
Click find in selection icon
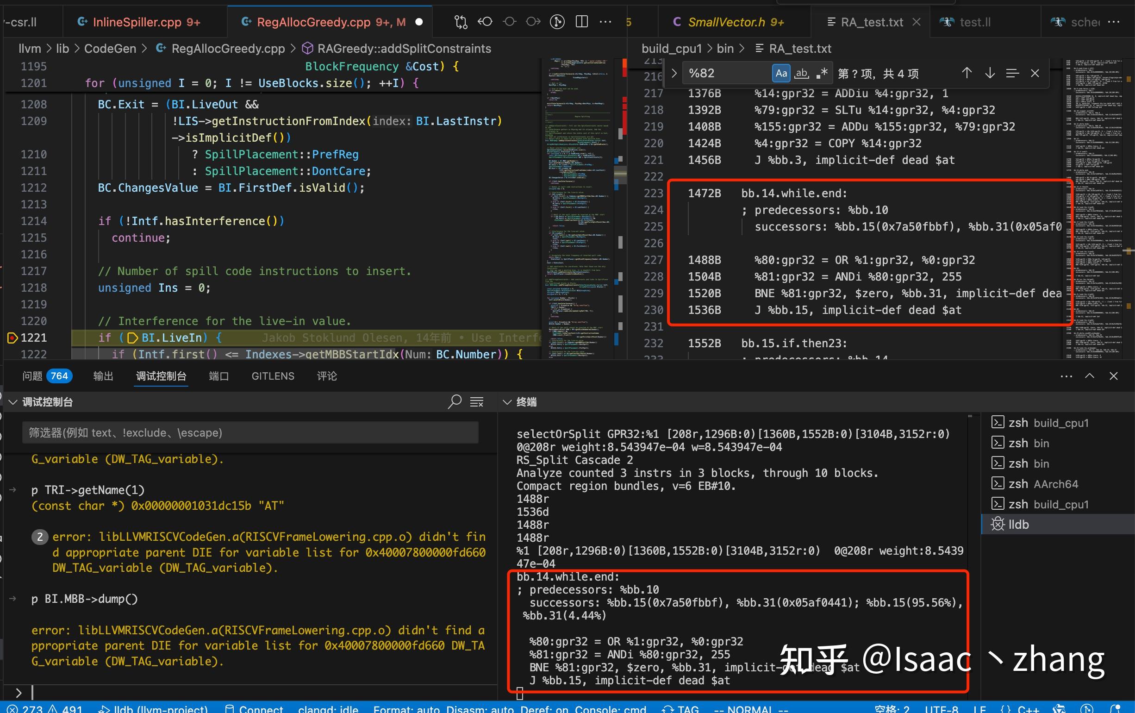(1012, 73)
